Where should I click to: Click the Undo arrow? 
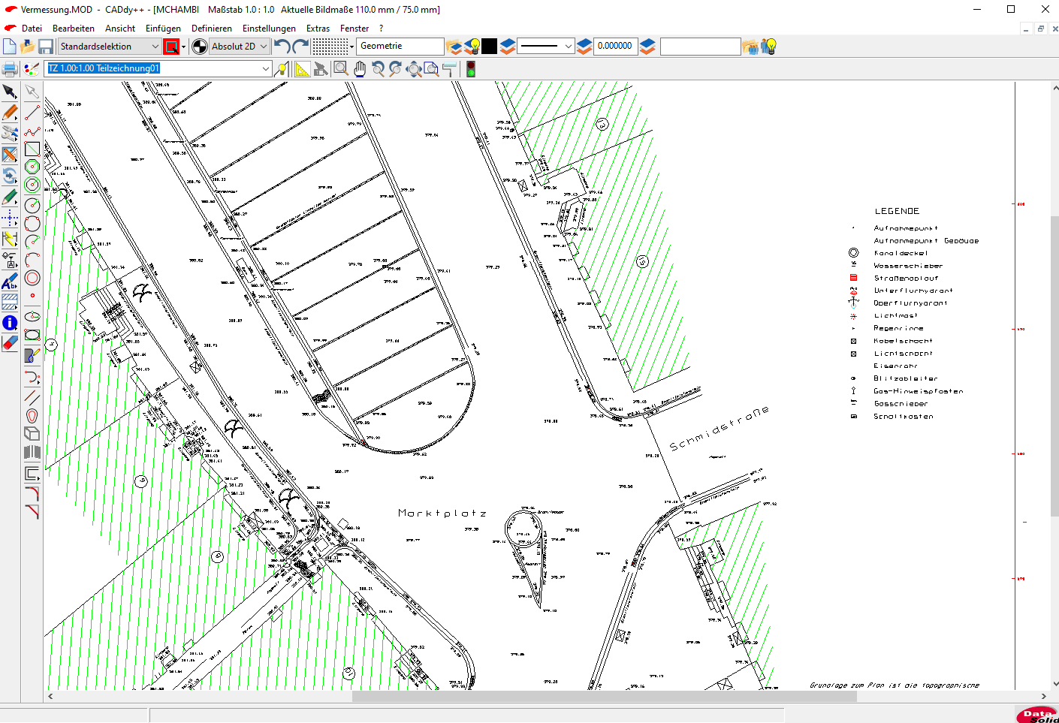(x=282, y=47)
